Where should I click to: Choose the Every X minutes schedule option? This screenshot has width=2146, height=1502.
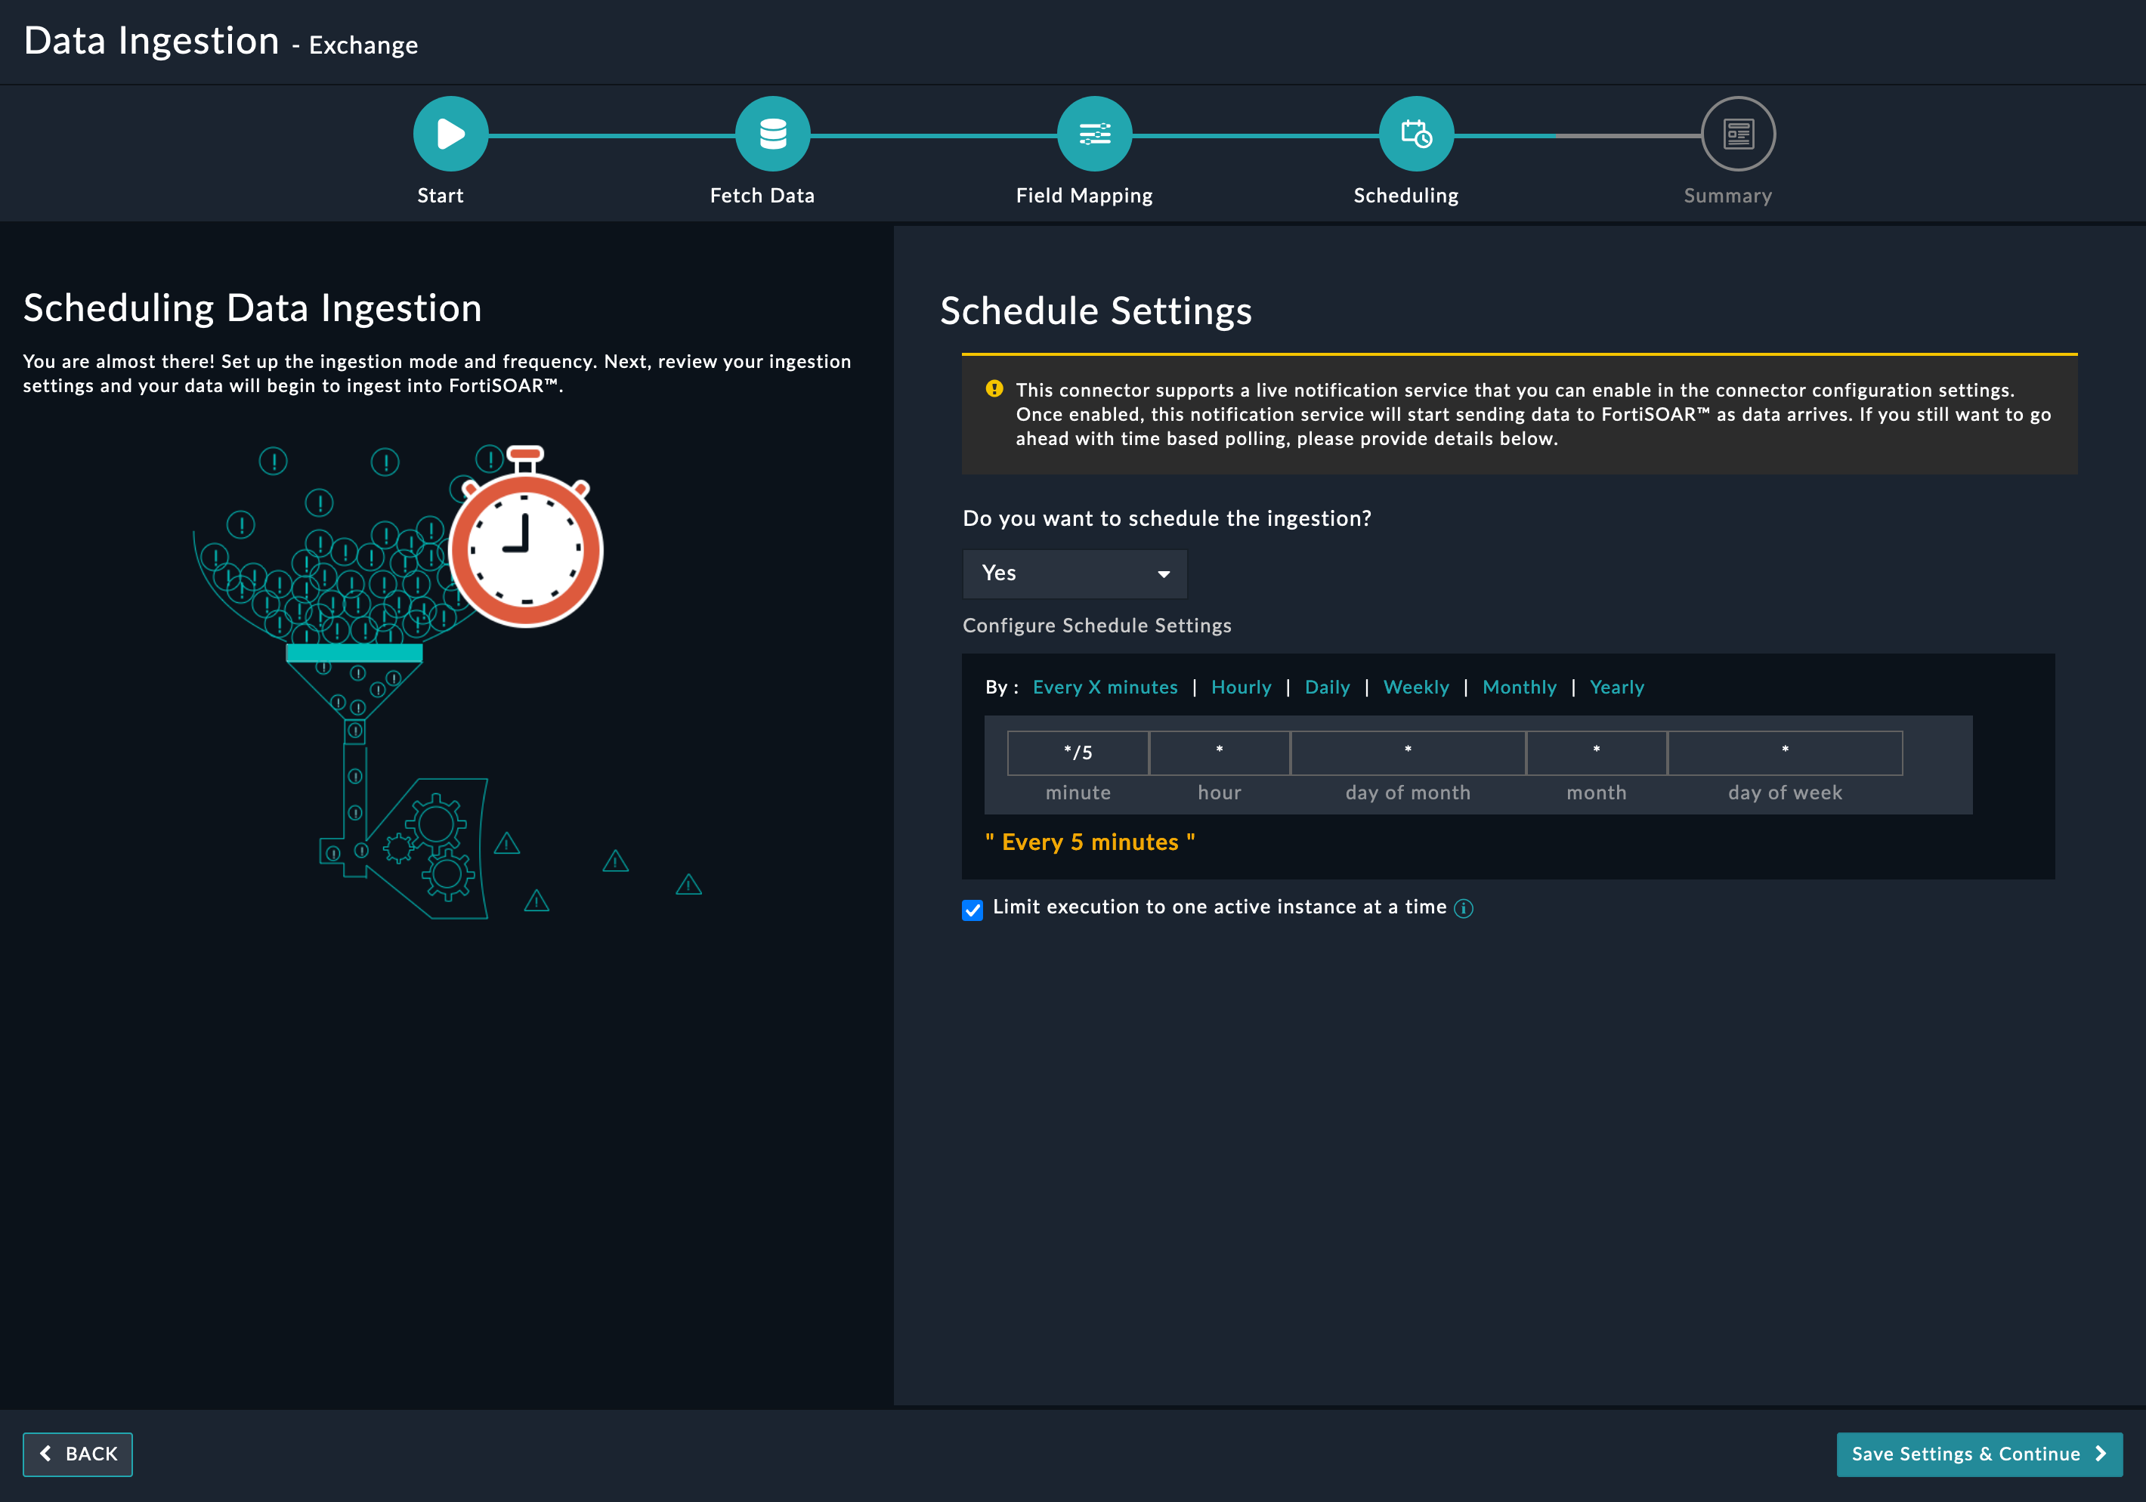(1105, 687)
